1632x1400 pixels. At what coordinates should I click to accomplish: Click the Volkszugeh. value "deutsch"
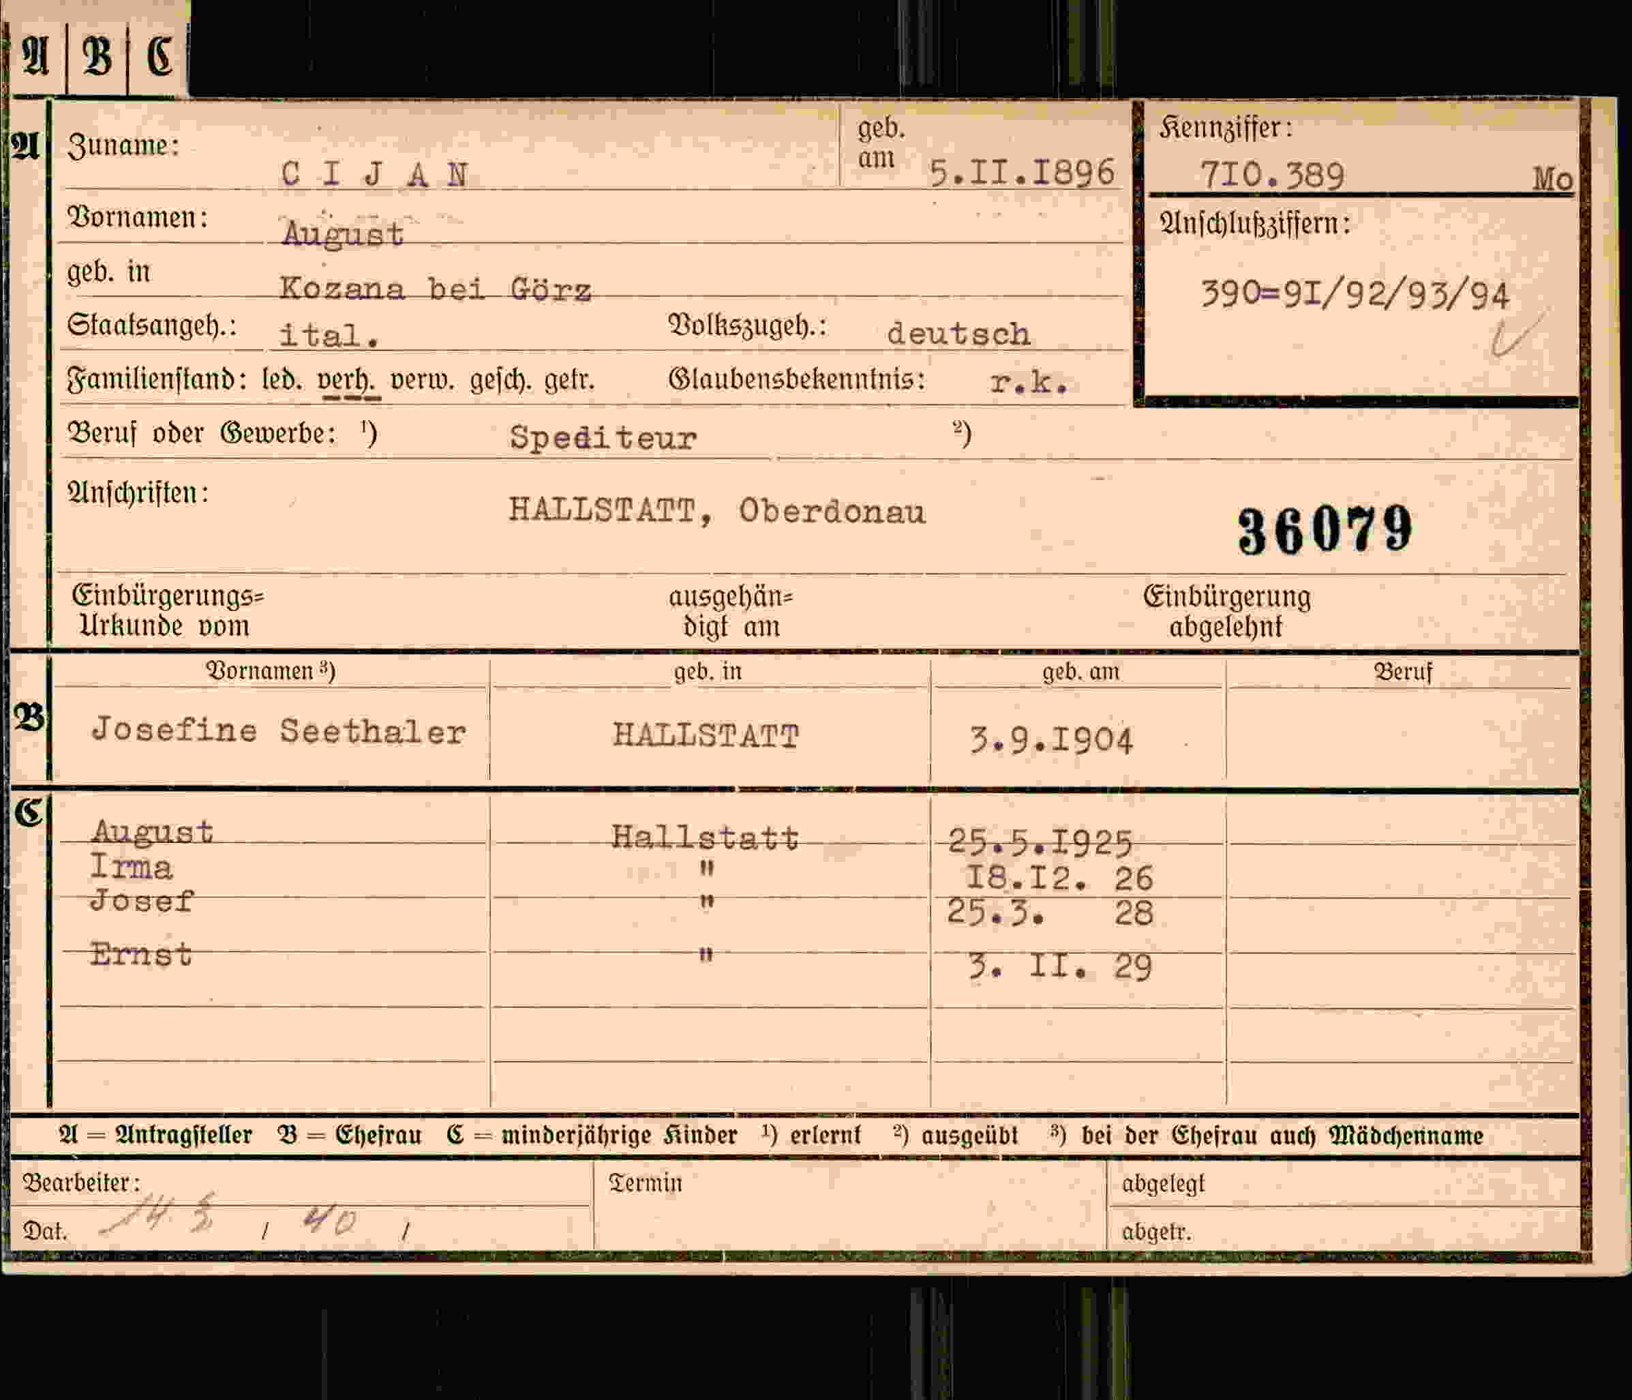coord(958,334)
